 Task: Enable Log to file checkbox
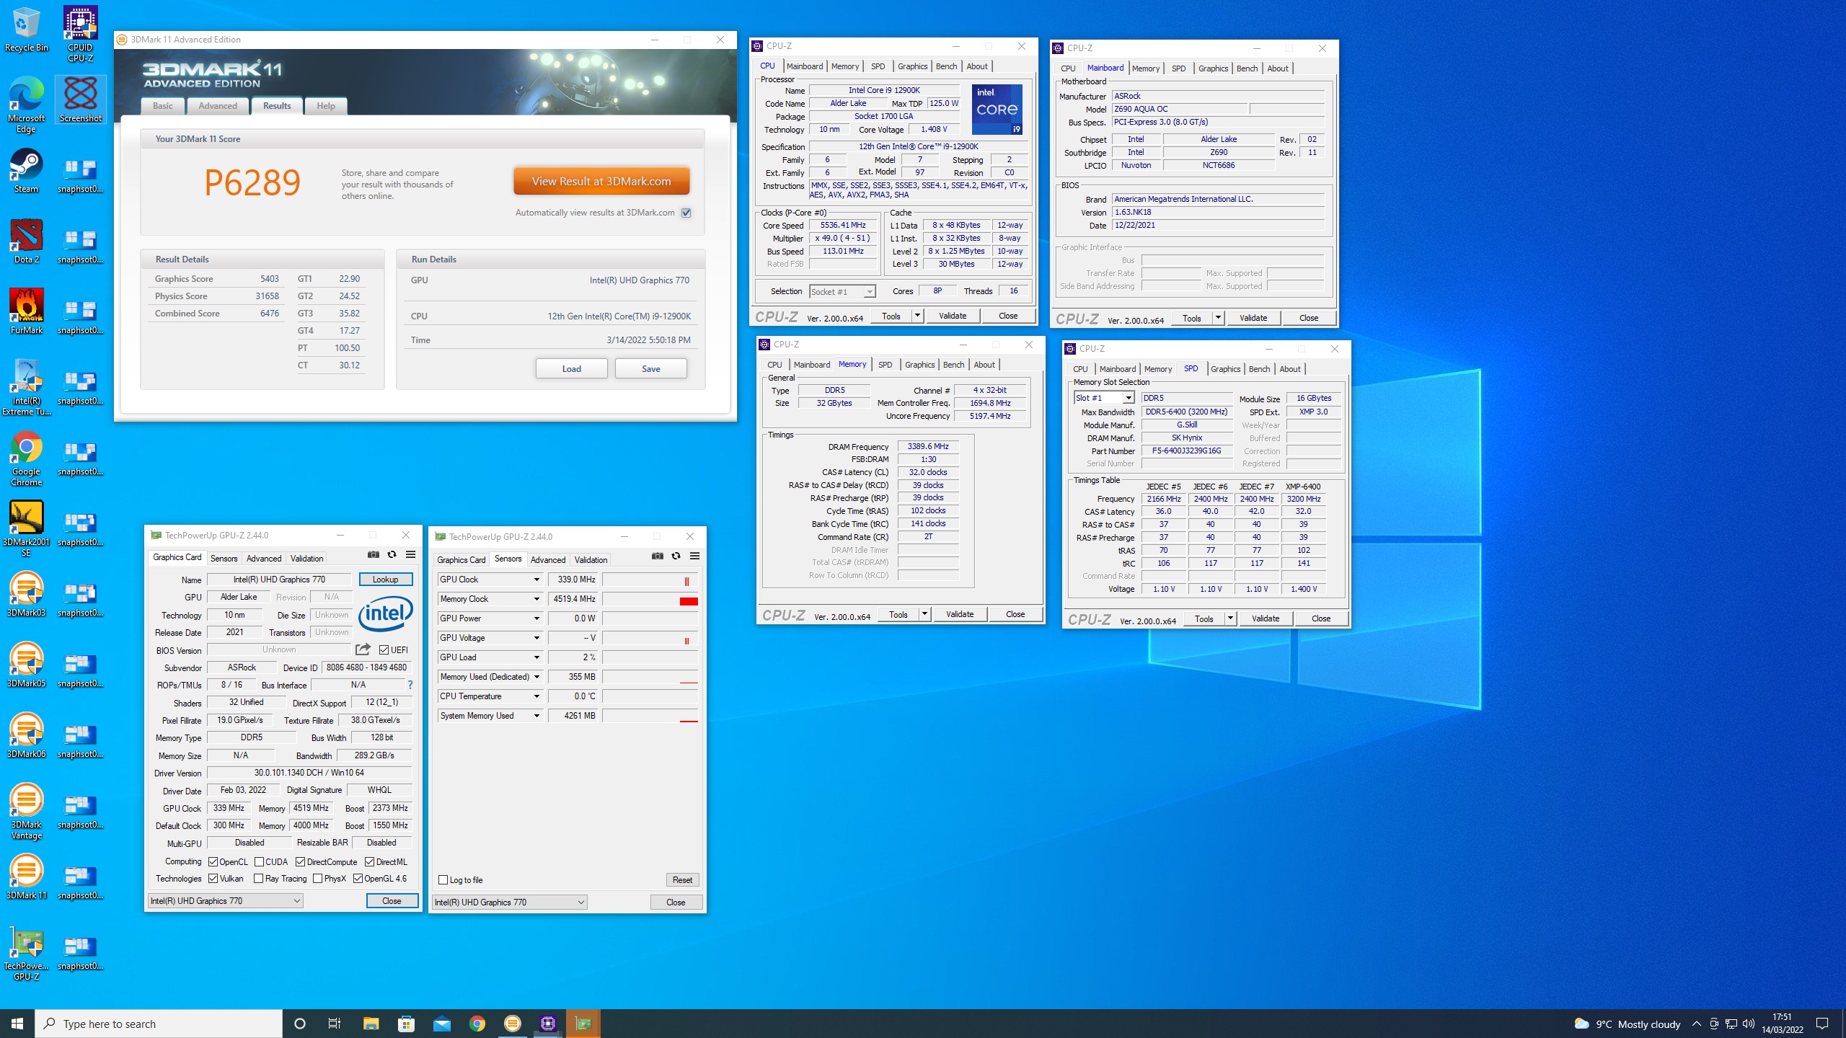443,880
